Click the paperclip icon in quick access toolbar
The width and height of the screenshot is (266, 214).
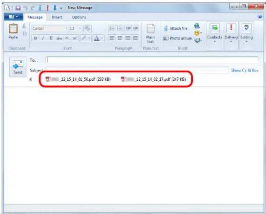tap(40, 8)
